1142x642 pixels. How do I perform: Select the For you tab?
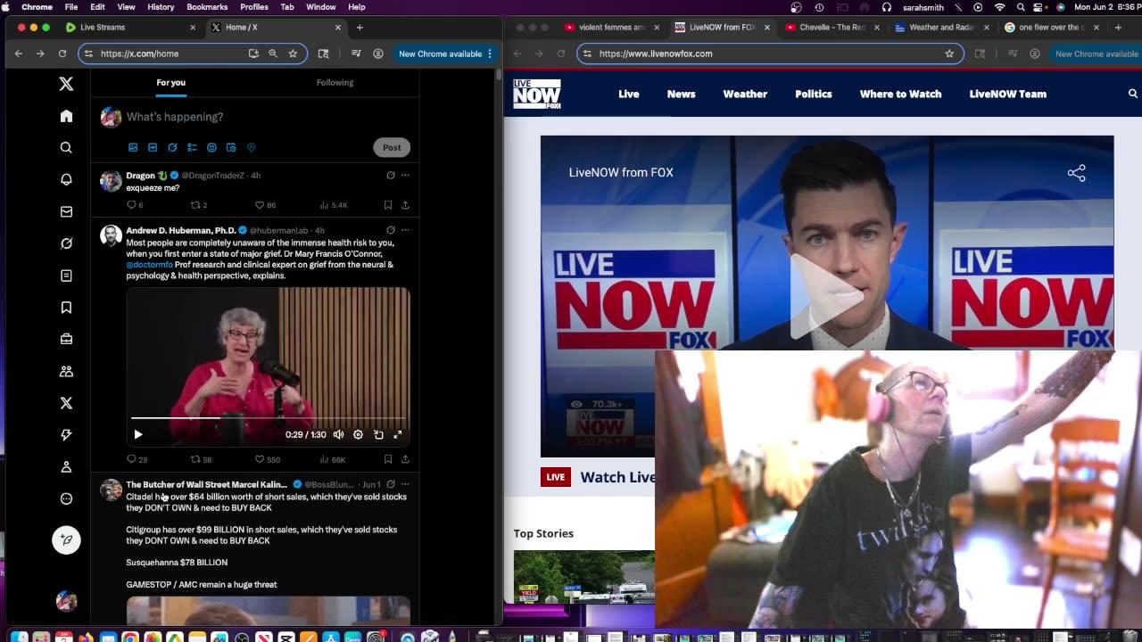pos(171,82)
